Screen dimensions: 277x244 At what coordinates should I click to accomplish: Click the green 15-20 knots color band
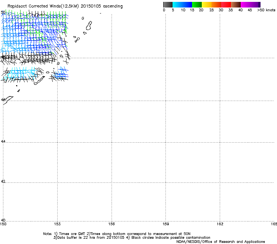[x=197, y=5]
